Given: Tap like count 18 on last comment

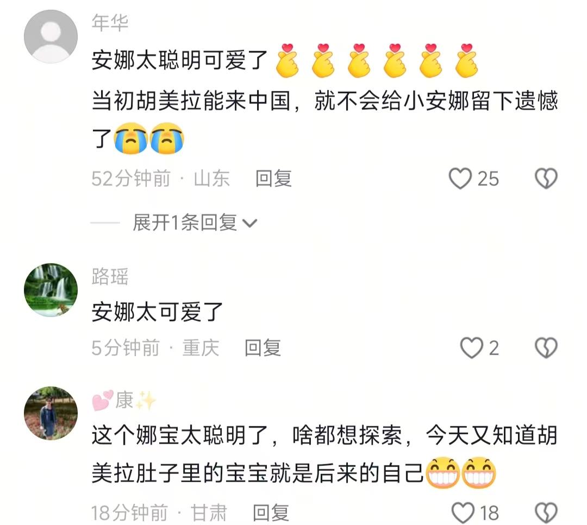Looking at the screenshot, I should coord(489,513).
